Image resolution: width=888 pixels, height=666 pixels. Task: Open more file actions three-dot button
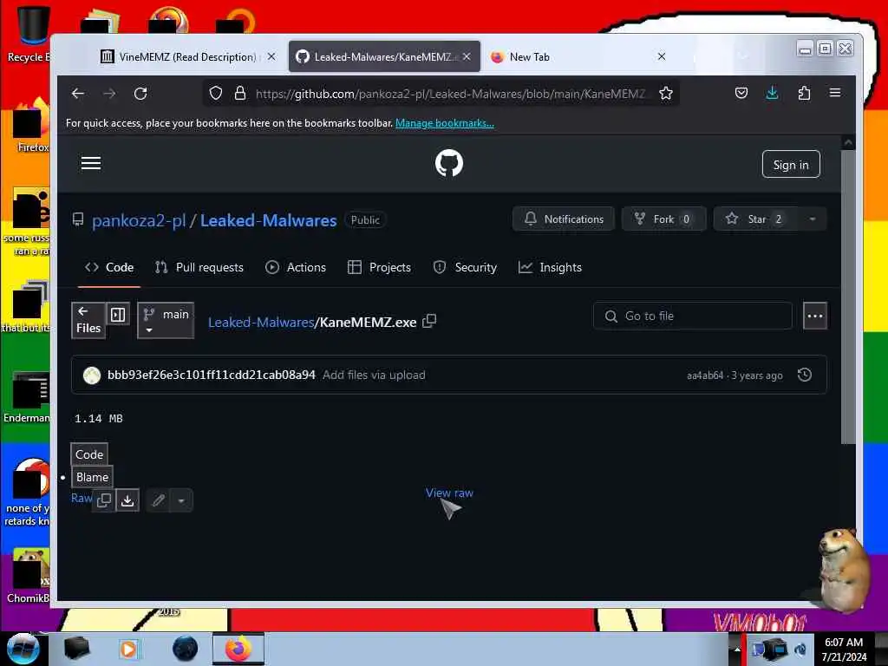coord(815,316)
